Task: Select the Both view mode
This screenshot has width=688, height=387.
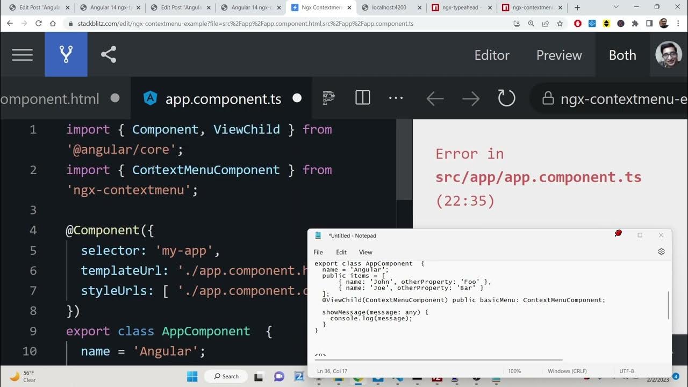Action: tap(622, 55)
